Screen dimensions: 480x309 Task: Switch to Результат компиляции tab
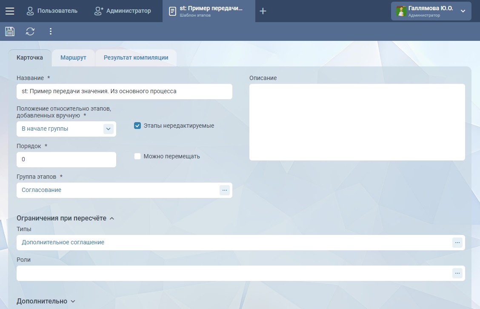coord(136,58)
